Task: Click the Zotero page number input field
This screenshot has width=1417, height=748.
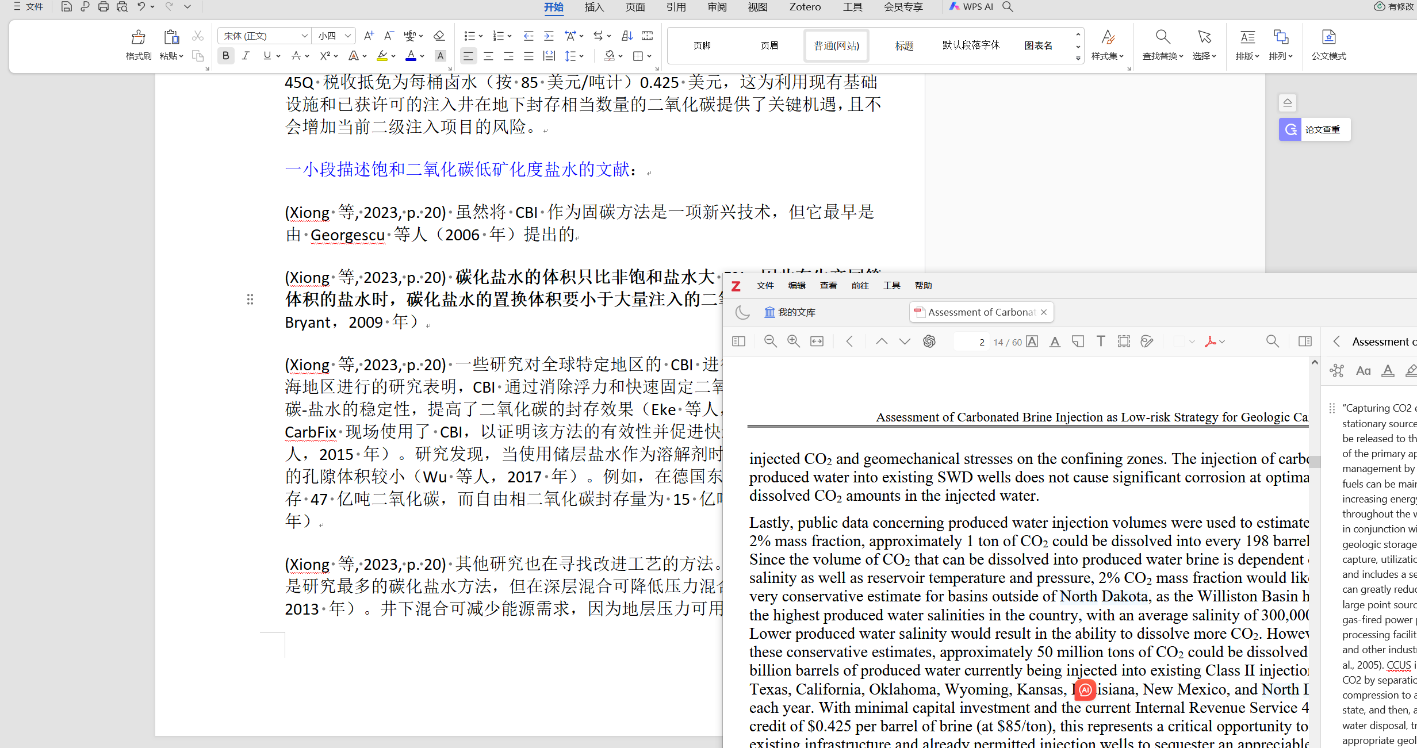Action: (x=971, y=342)
